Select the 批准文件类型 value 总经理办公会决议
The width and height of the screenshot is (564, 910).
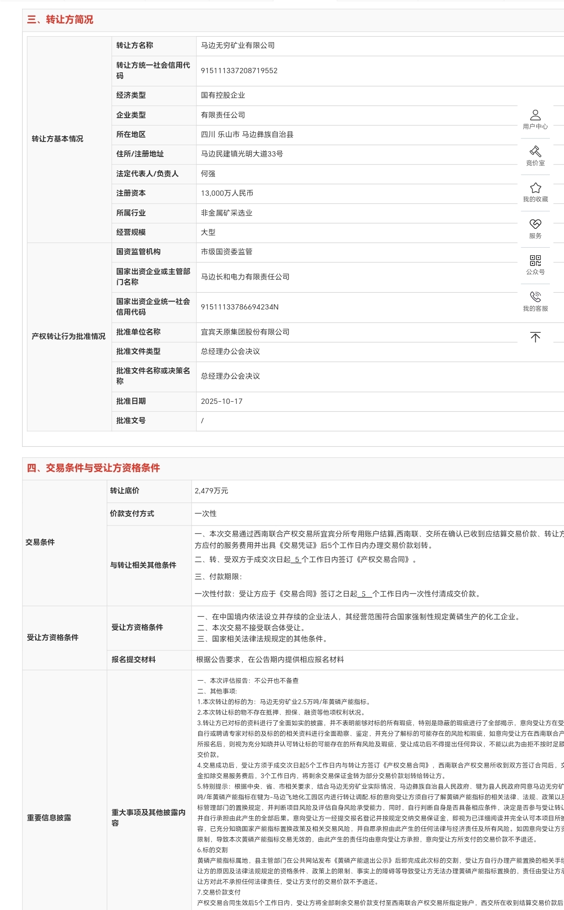click(230, 351)
